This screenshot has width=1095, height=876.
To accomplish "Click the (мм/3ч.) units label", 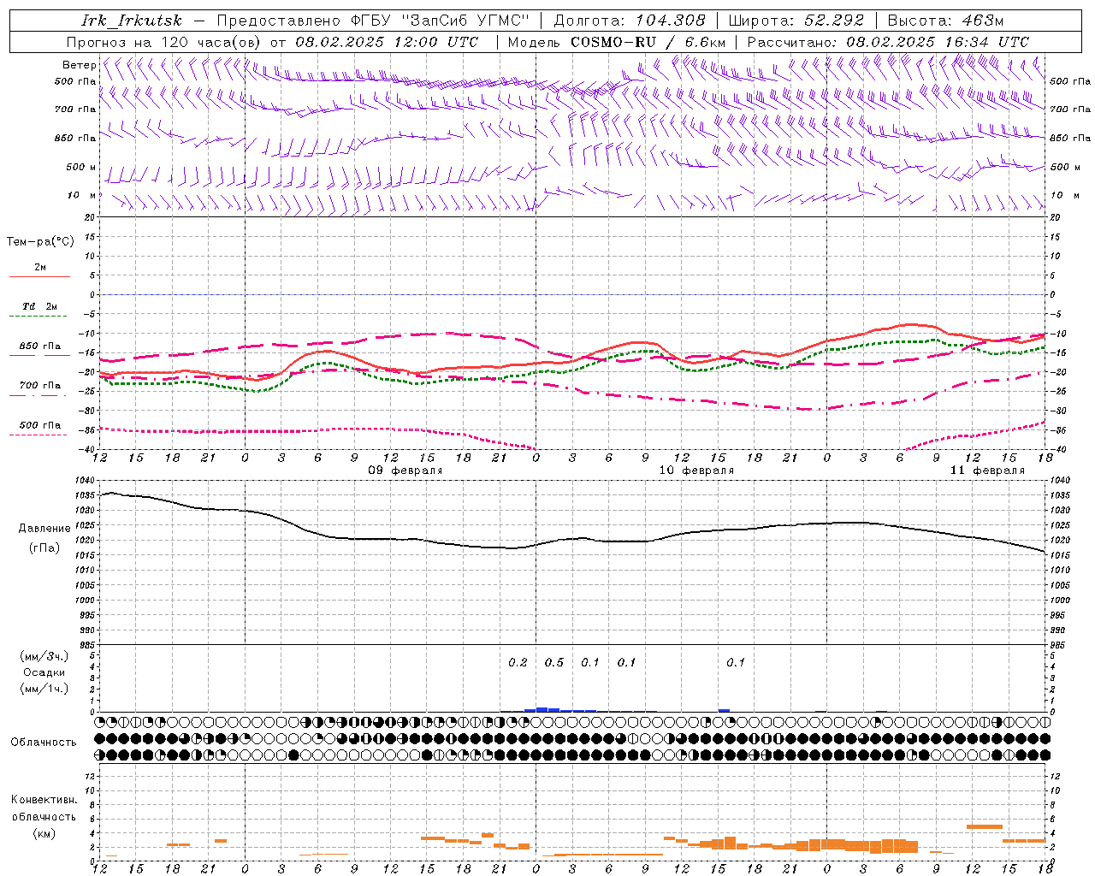I will point(44,656).
